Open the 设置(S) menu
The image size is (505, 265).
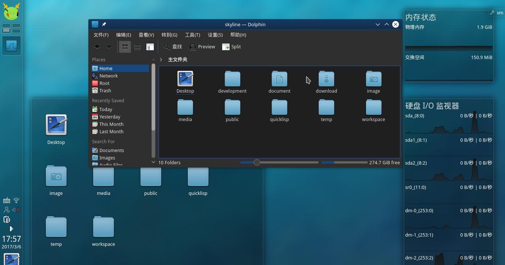pos(215,35)
